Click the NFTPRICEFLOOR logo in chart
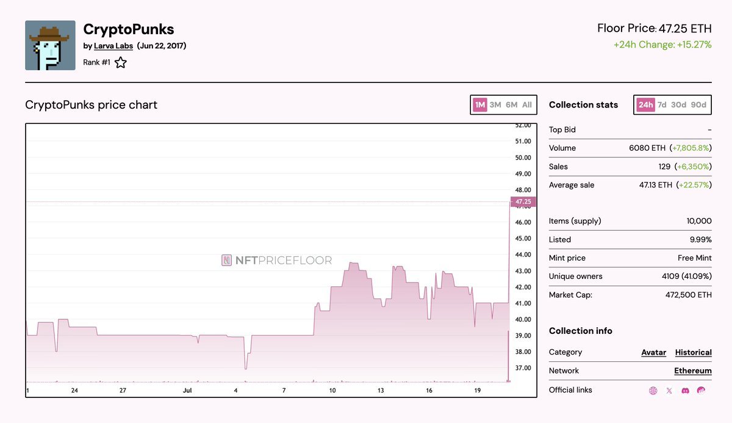 [276, 261]
